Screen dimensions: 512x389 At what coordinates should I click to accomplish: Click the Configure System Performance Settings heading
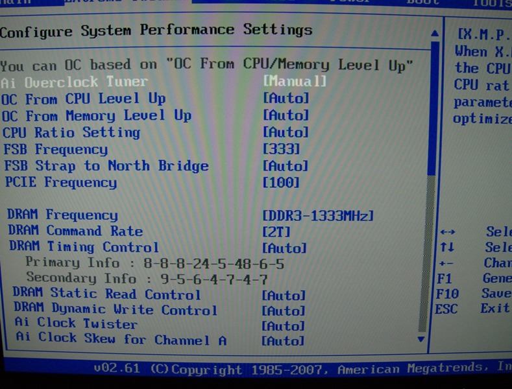[156, 30]
